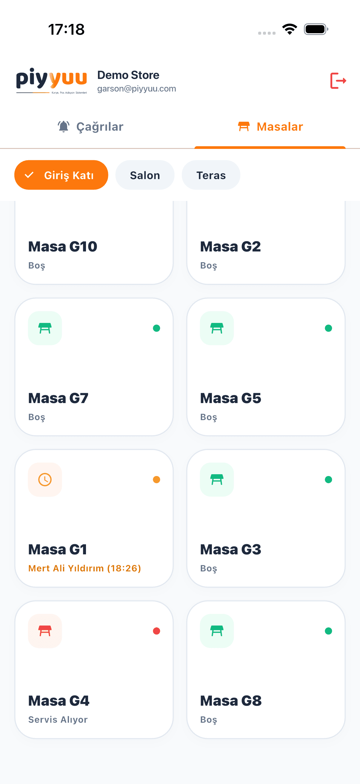Tap the red logout icon

(338, 81)
